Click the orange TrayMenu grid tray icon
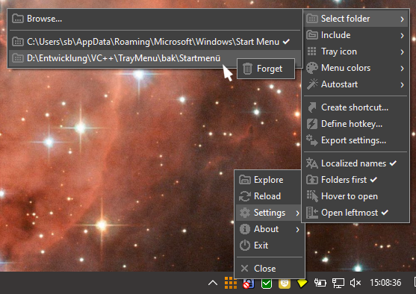This screenshot has width=416, height=294. 231,283
